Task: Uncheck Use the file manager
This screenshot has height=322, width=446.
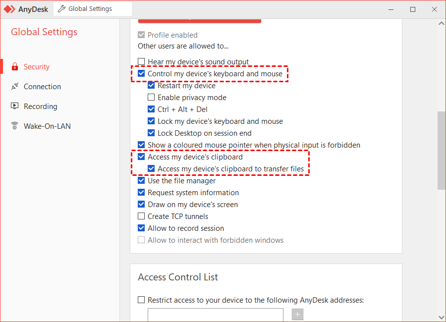Action: 142,181
